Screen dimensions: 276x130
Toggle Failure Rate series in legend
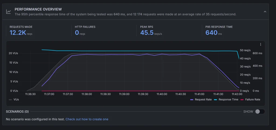250,99
